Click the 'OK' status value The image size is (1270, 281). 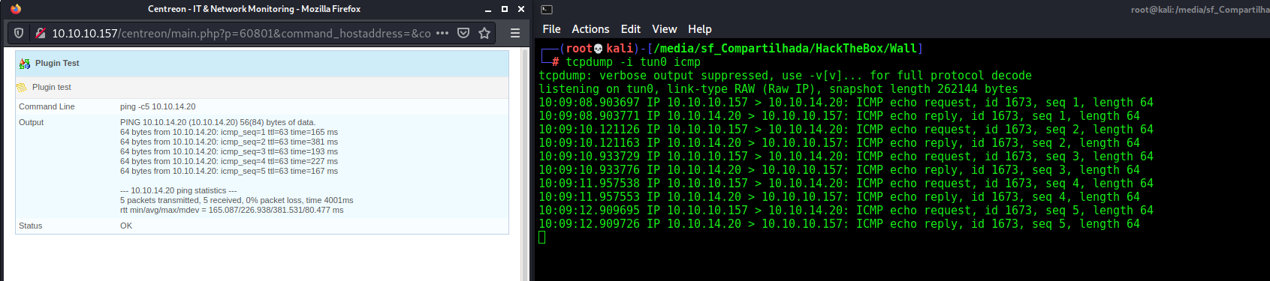(126, 226)
